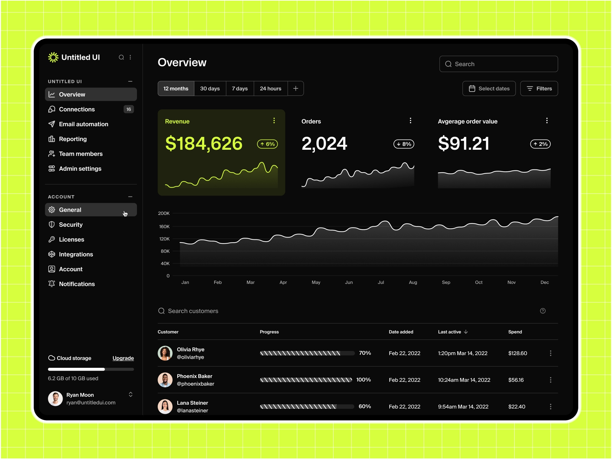Click the Upgrade link for cloud storage
Viewport: 612px width, 460px height.
pos(123,358)
